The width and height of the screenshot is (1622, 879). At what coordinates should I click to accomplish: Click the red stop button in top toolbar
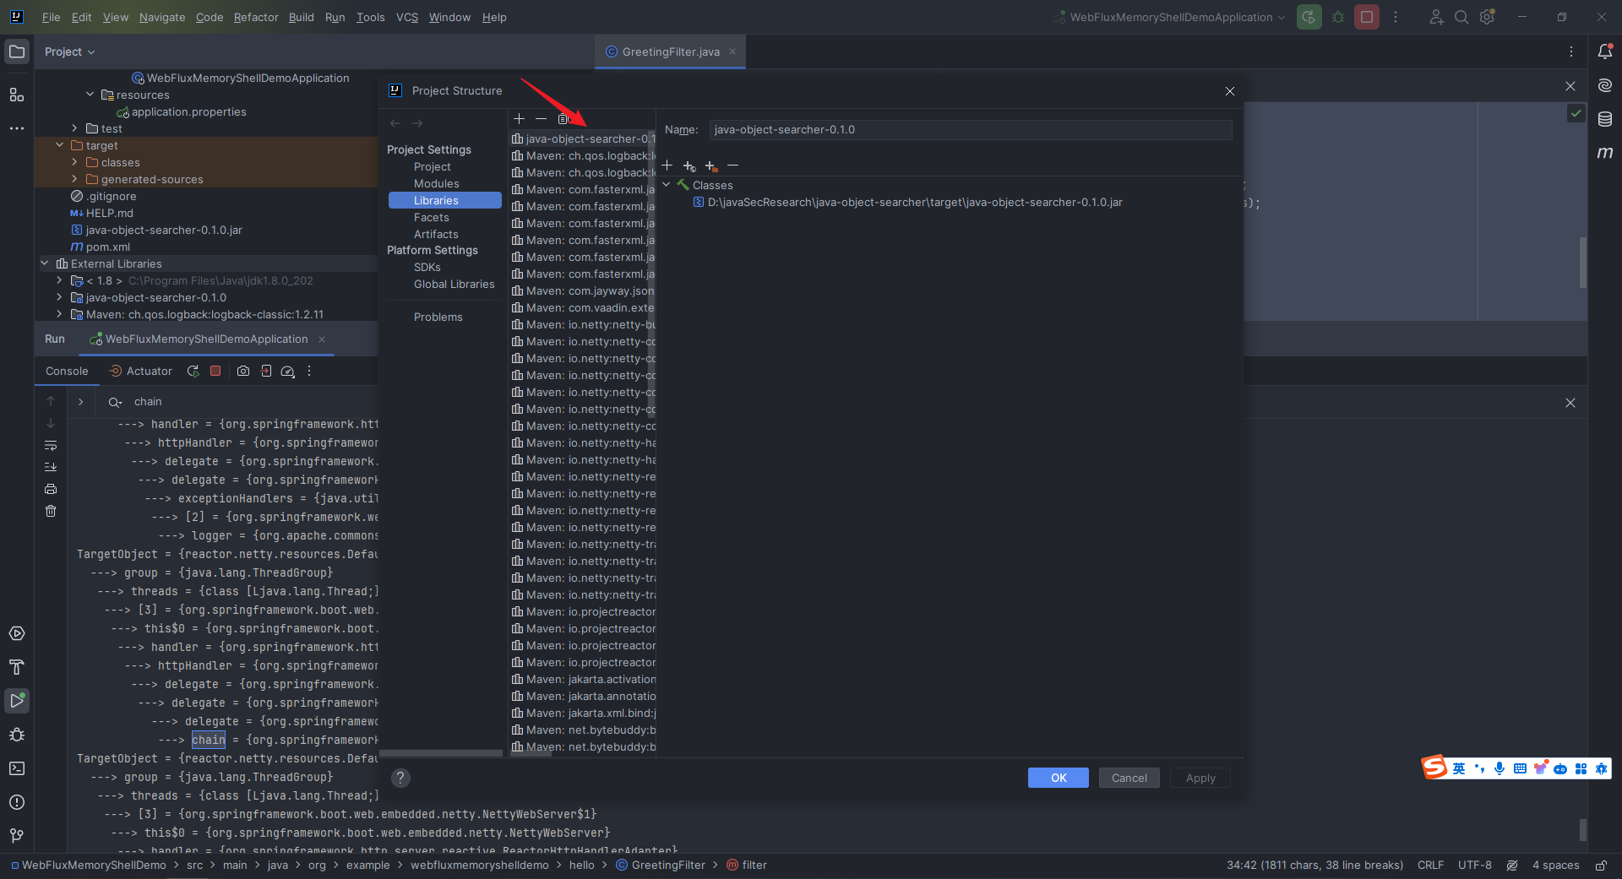(x=1367, y=17)
